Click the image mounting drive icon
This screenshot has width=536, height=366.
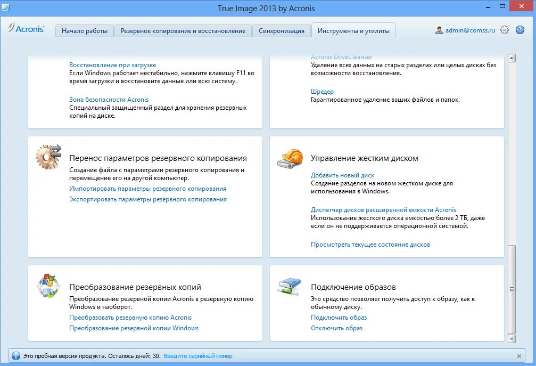[290, 286]
